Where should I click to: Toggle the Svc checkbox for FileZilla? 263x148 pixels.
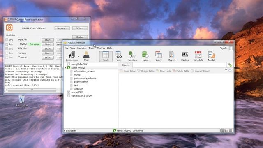[7, 49]
